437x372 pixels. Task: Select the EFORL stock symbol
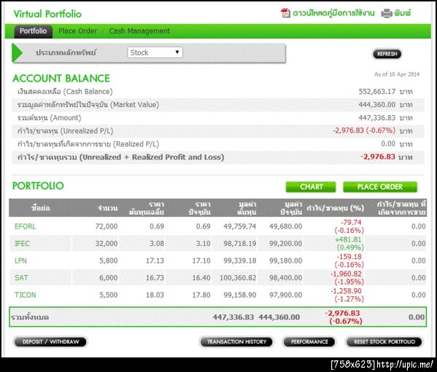pyautogui.click(x=25, y=226)
